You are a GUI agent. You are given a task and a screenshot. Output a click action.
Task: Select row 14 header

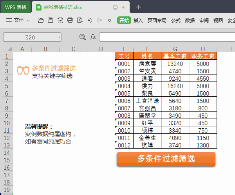[x=7, y=152]
